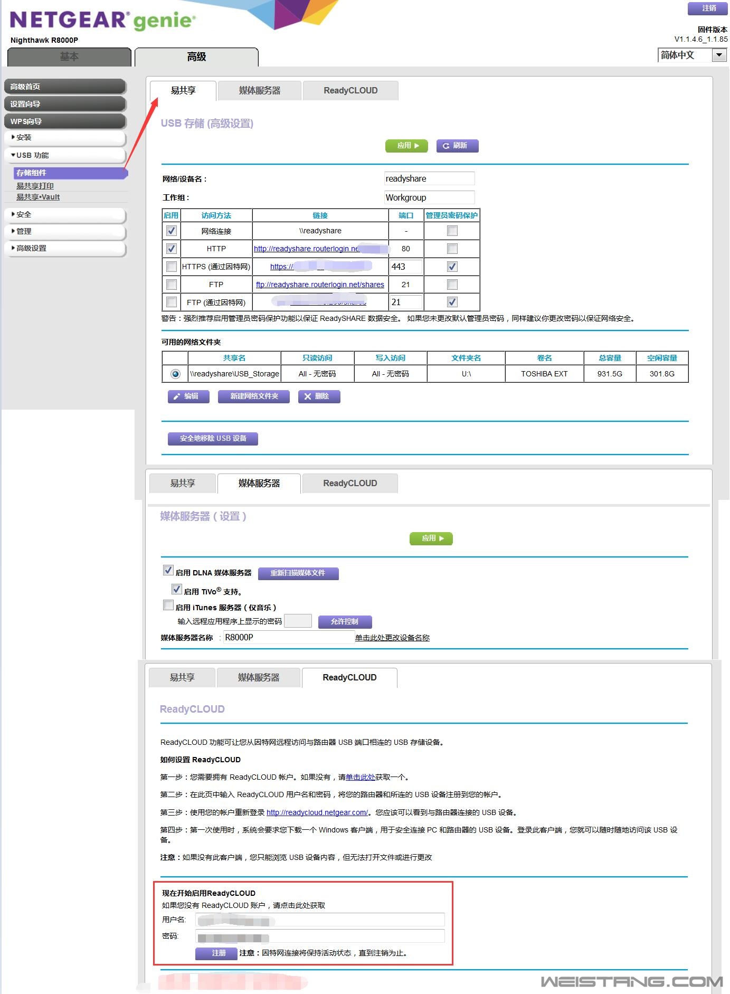Select the bottom section's 易共享 tab
The height and width of the screenshot is (994, 730).
tap(182, 678)
